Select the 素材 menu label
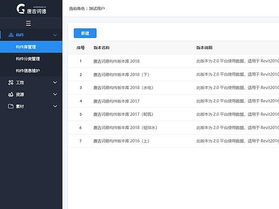This screenshot has height=209, width=279. 20,106
